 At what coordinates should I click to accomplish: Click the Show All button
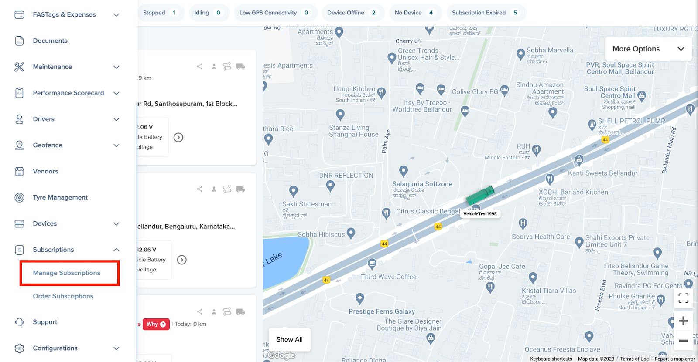[289, 339]
